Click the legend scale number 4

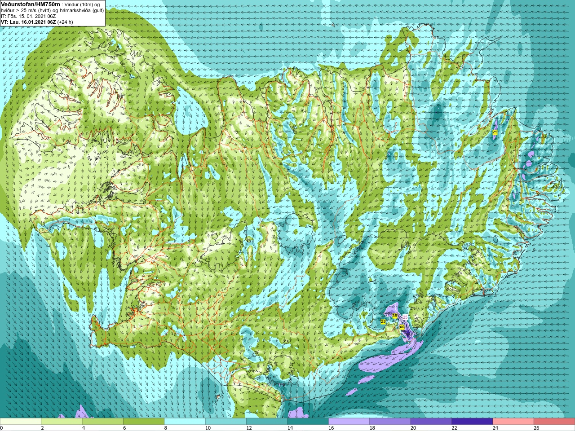point(84,428)
